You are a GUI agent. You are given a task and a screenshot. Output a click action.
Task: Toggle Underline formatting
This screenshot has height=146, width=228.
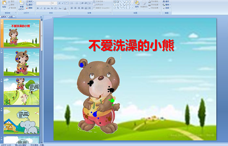pyautogui.click(x=45, y=8)
